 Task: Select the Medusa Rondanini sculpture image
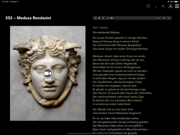tap(48, 73)
